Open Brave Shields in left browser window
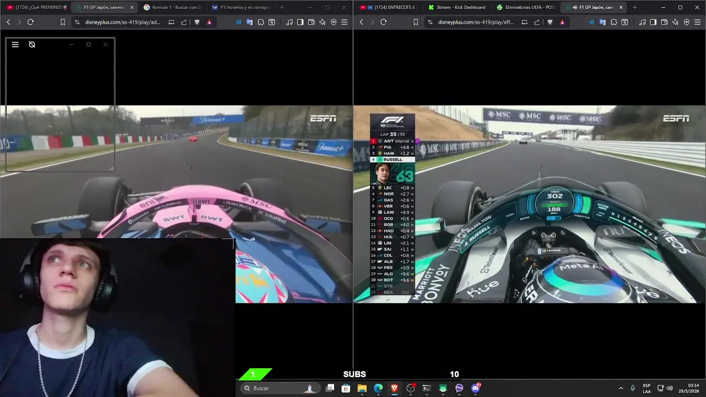 click(197, 22)
